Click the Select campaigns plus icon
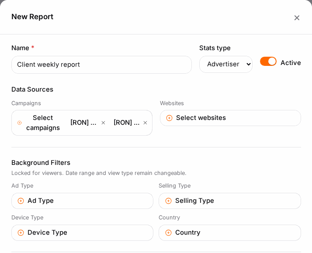 tap(20, 123)
